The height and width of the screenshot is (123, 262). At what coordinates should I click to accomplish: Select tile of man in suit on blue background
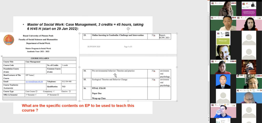tap(223, 81)
